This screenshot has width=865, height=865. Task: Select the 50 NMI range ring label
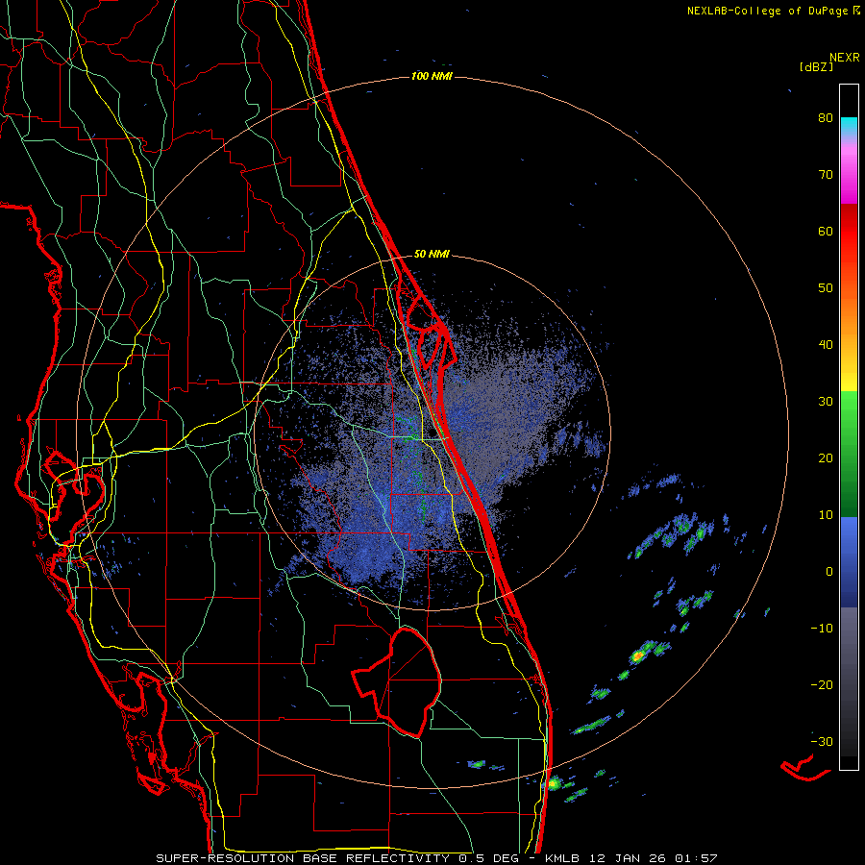point(432,255)
